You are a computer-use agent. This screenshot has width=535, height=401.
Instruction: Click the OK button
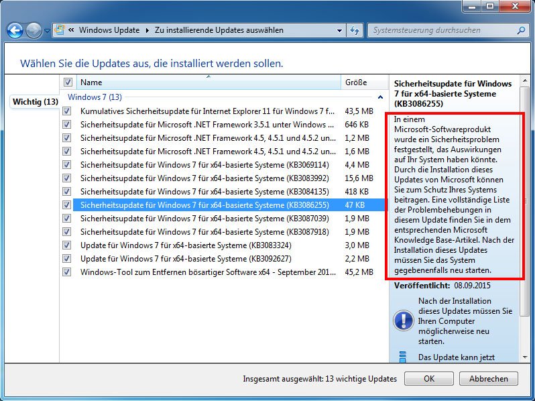click(x=429, y=379)
